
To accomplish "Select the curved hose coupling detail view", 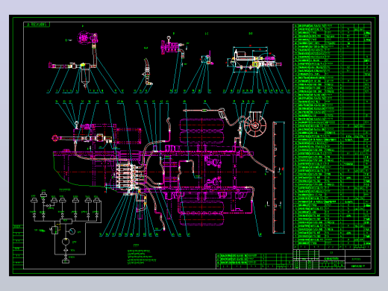I will pyautogui.click(x=147, y=72).
